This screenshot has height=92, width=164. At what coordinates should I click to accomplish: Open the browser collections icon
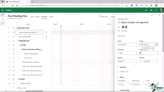(151, 5)
